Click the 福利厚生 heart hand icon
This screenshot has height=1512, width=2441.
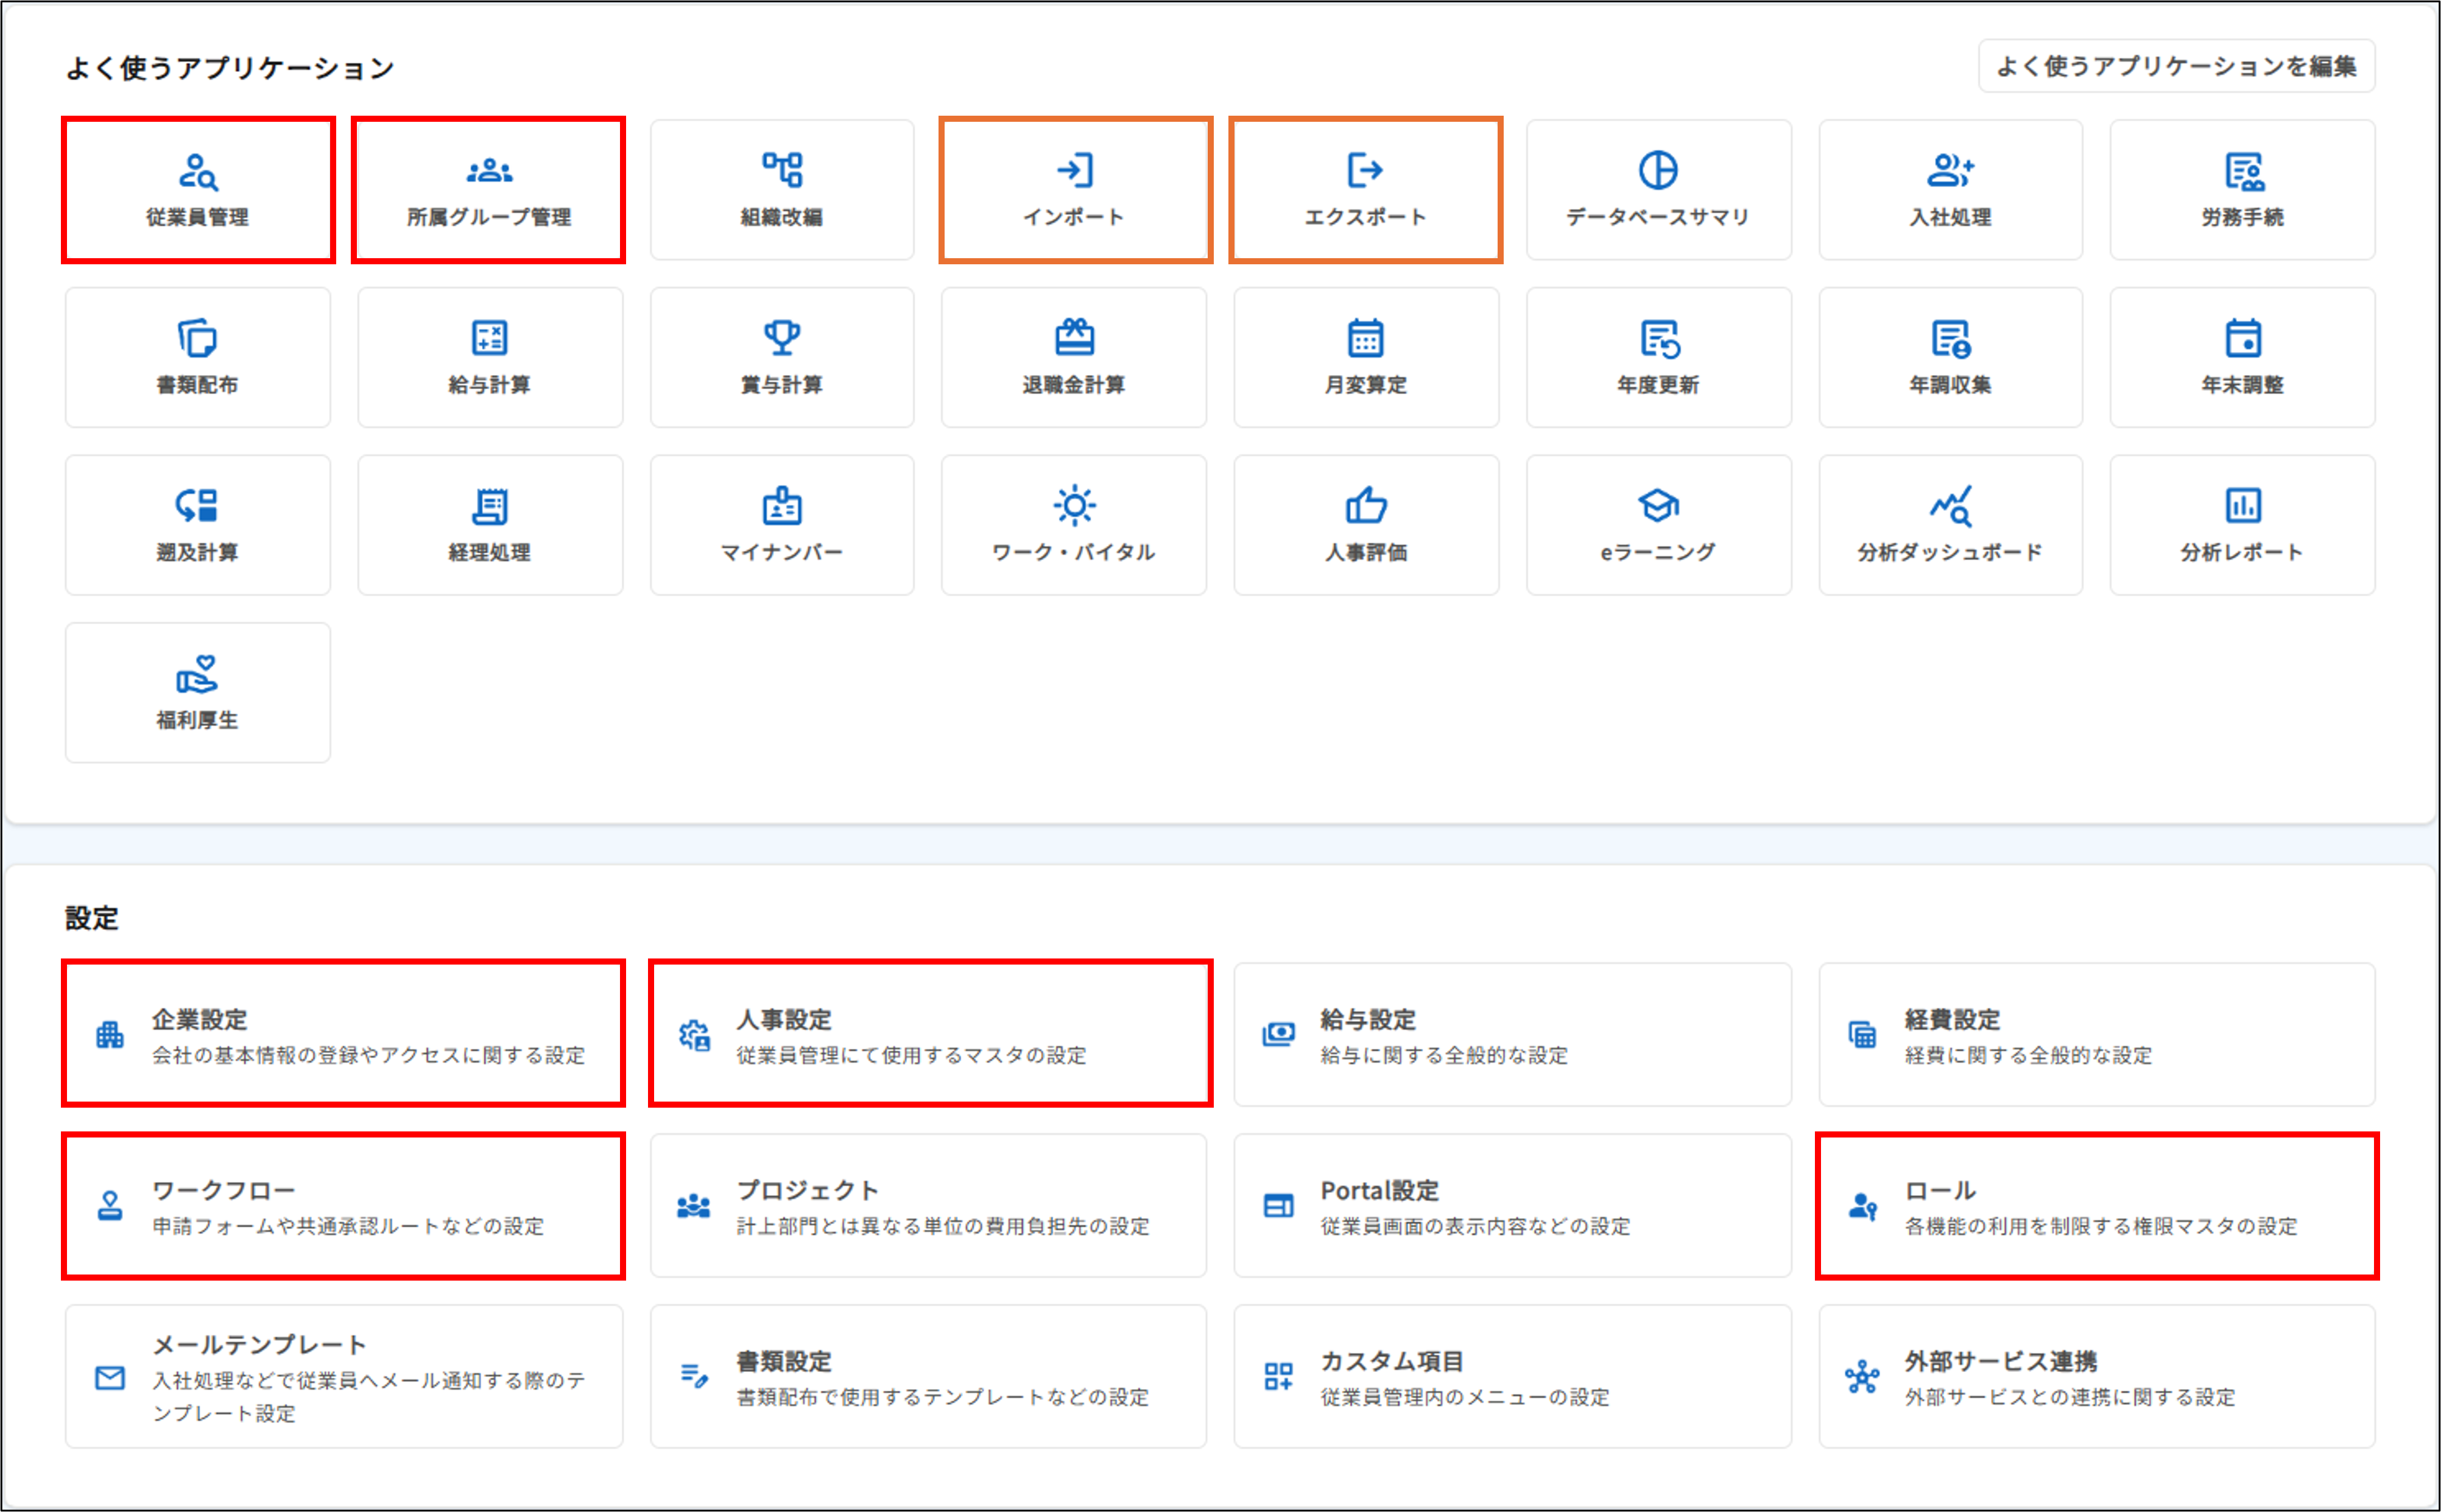click(x=198, y=674)
